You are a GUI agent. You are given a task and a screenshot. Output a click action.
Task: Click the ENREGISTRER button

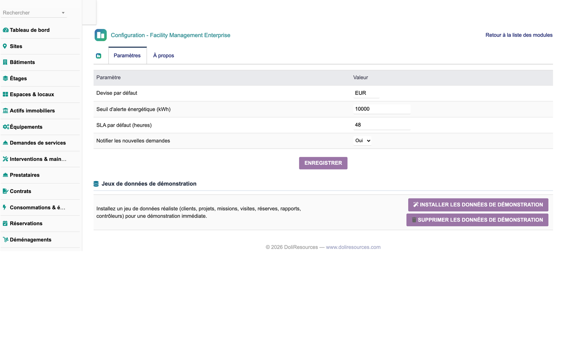(x=323, y=163)
